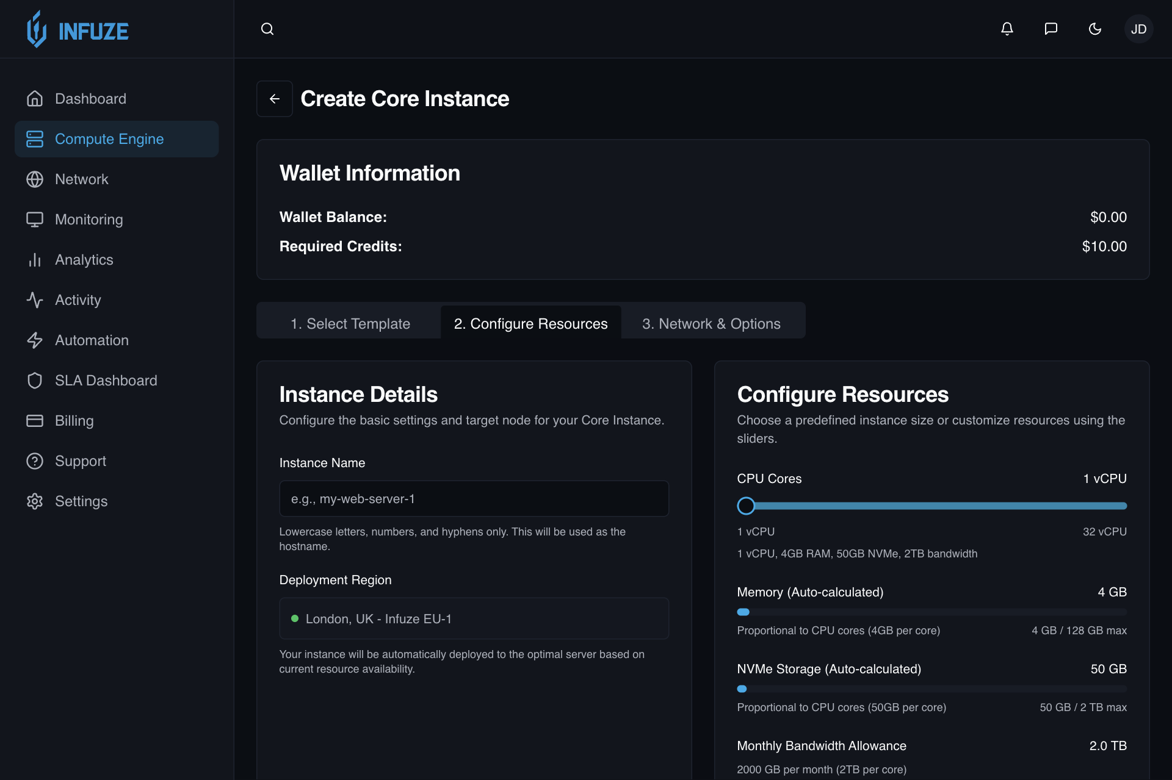Open the chat messages icon
The width and height of the screenshot is (1172, 780).
pos(1051,29)
